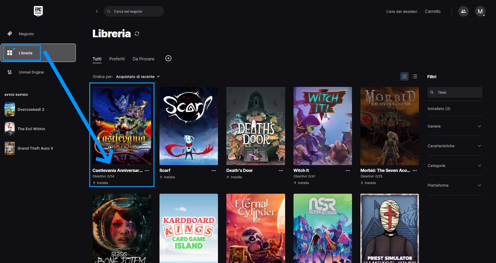Click the Overcooked! 2 quick launch icon
The width and height of the screenshot is (496, 263).
[x=10, y=109]
